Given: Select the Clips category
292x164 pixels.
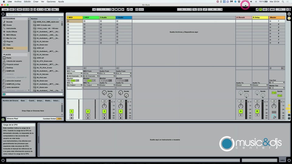Looking at the screenshot, I should click(9, 45).
